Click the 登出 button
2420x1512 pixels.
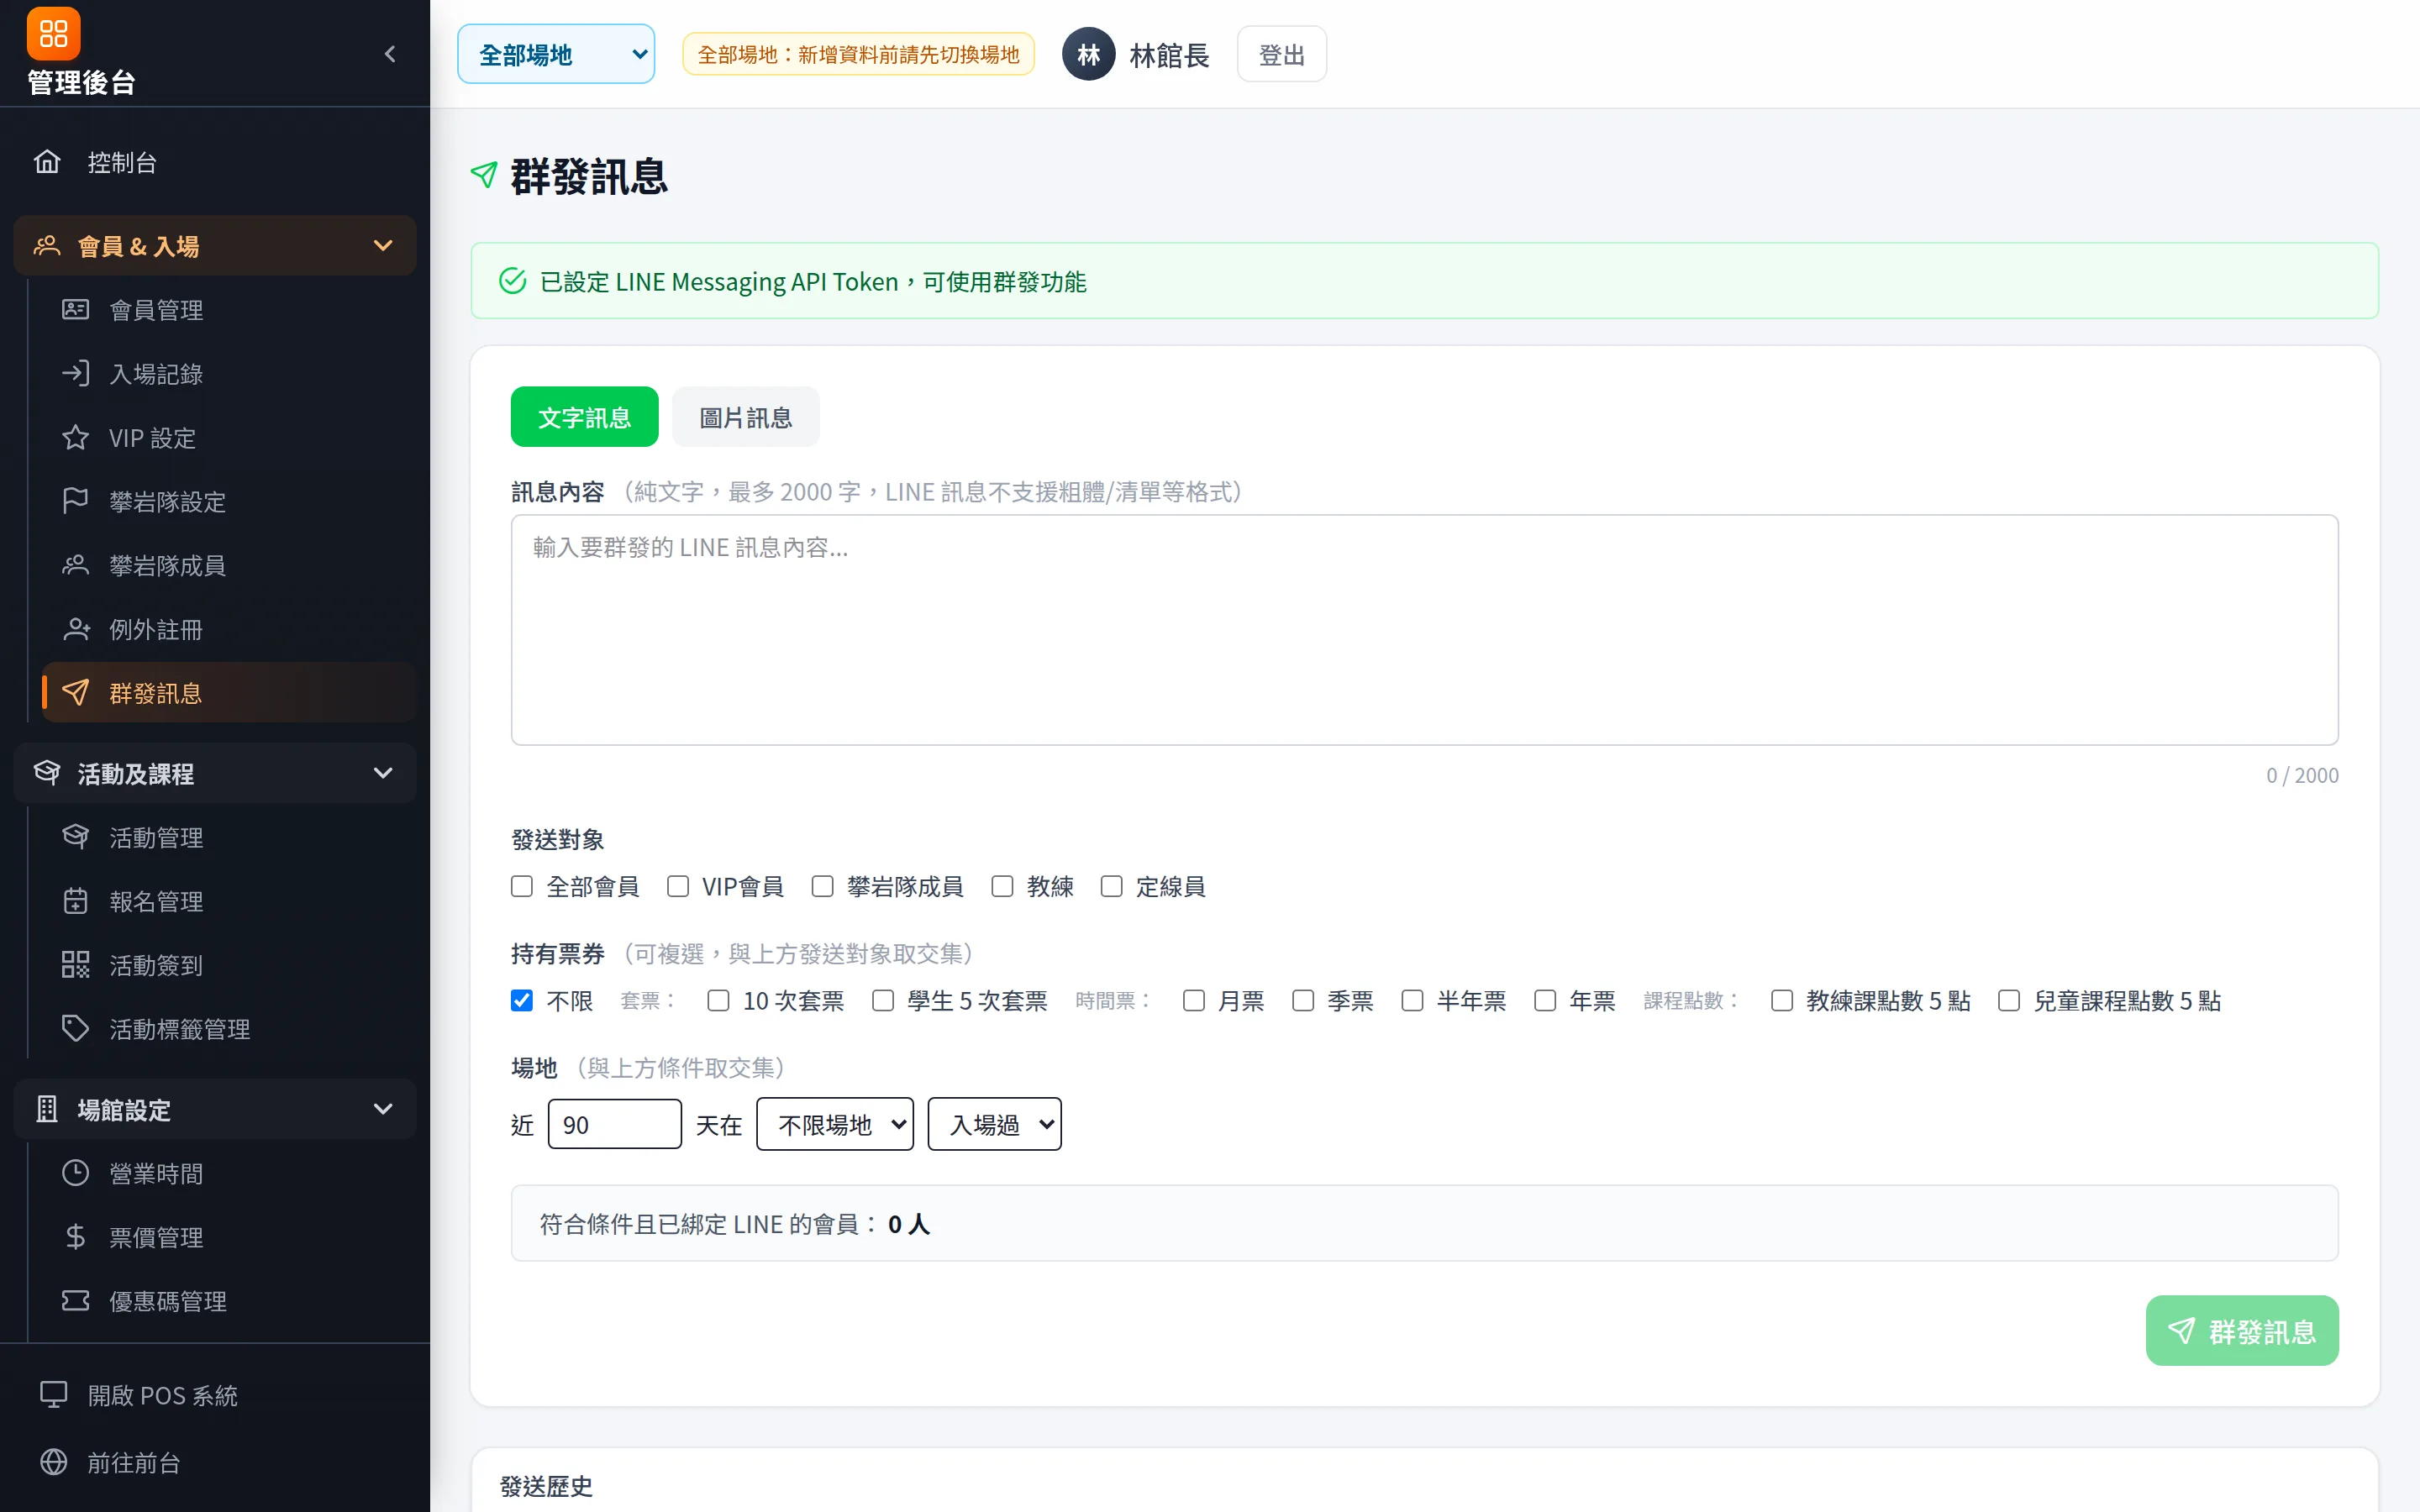(x=1281, y=54)
